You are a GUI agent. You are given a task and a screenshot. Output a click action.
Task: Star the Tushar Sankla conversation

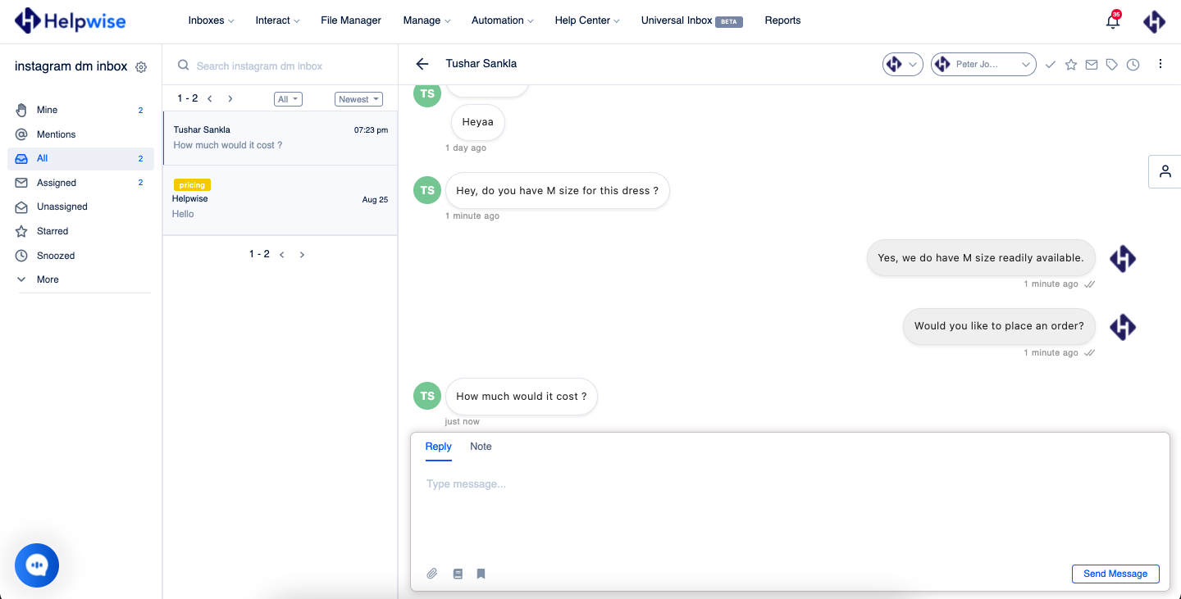(x=1071, y=63)
